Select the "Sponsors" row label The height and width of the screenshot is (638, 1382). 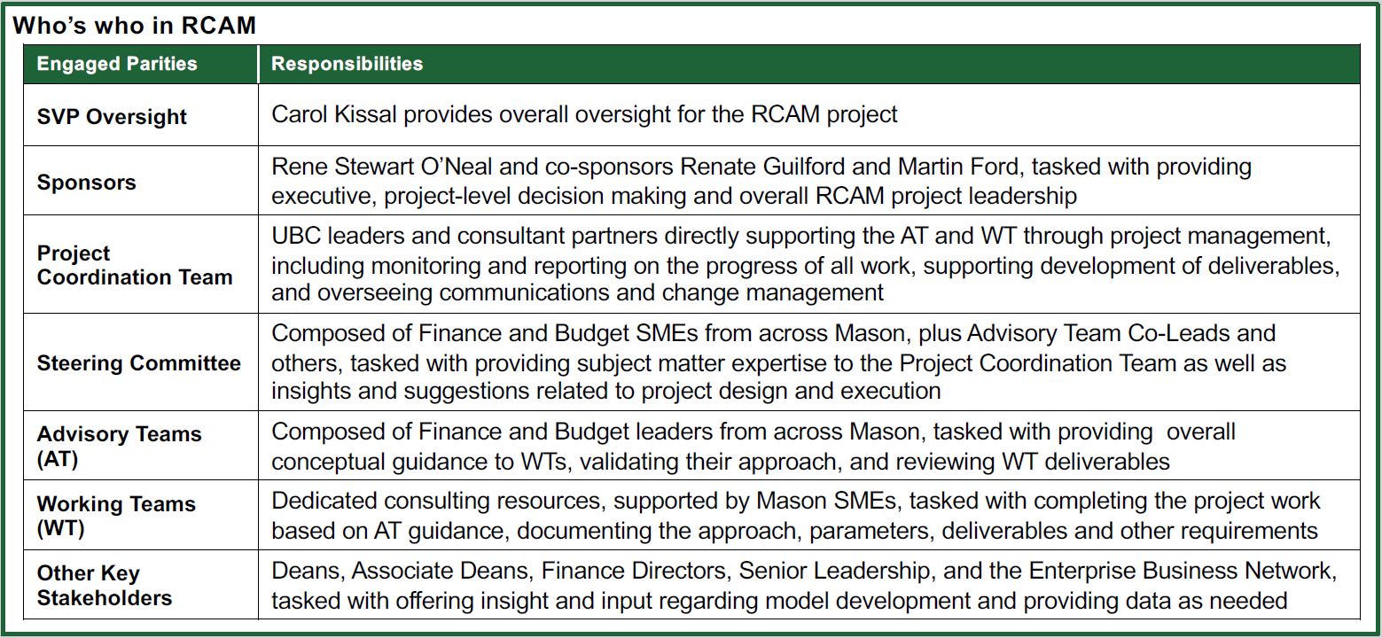[x=87, y=183]
